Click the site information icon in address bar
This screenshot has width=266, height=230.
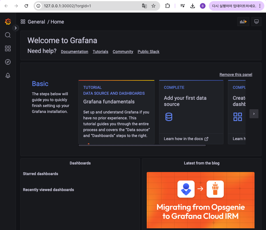click(x=39, y=6)
